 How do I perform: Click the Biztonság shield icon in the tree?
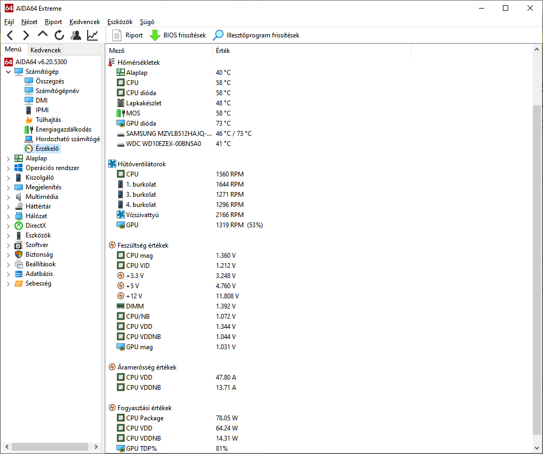pos(19,255)
